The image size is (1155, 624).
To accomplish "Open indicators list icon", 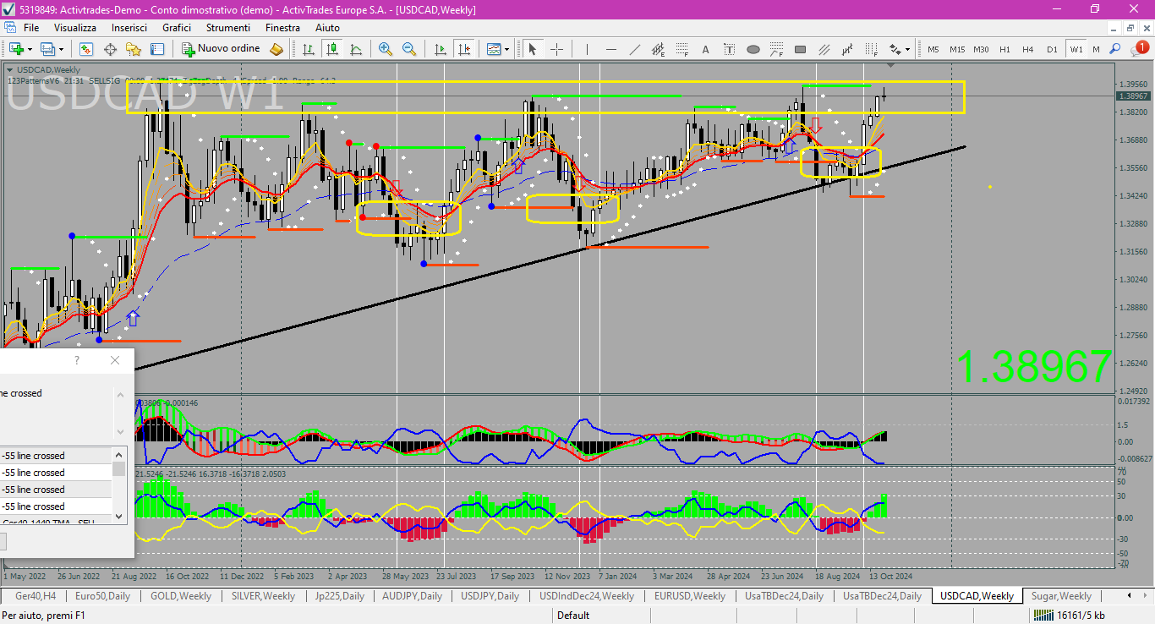I will [x=494, y=49].
